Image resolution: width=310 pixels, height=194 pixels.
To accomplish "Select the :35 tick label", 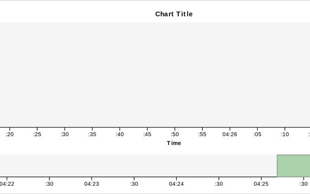I will [x=92, y=134].
